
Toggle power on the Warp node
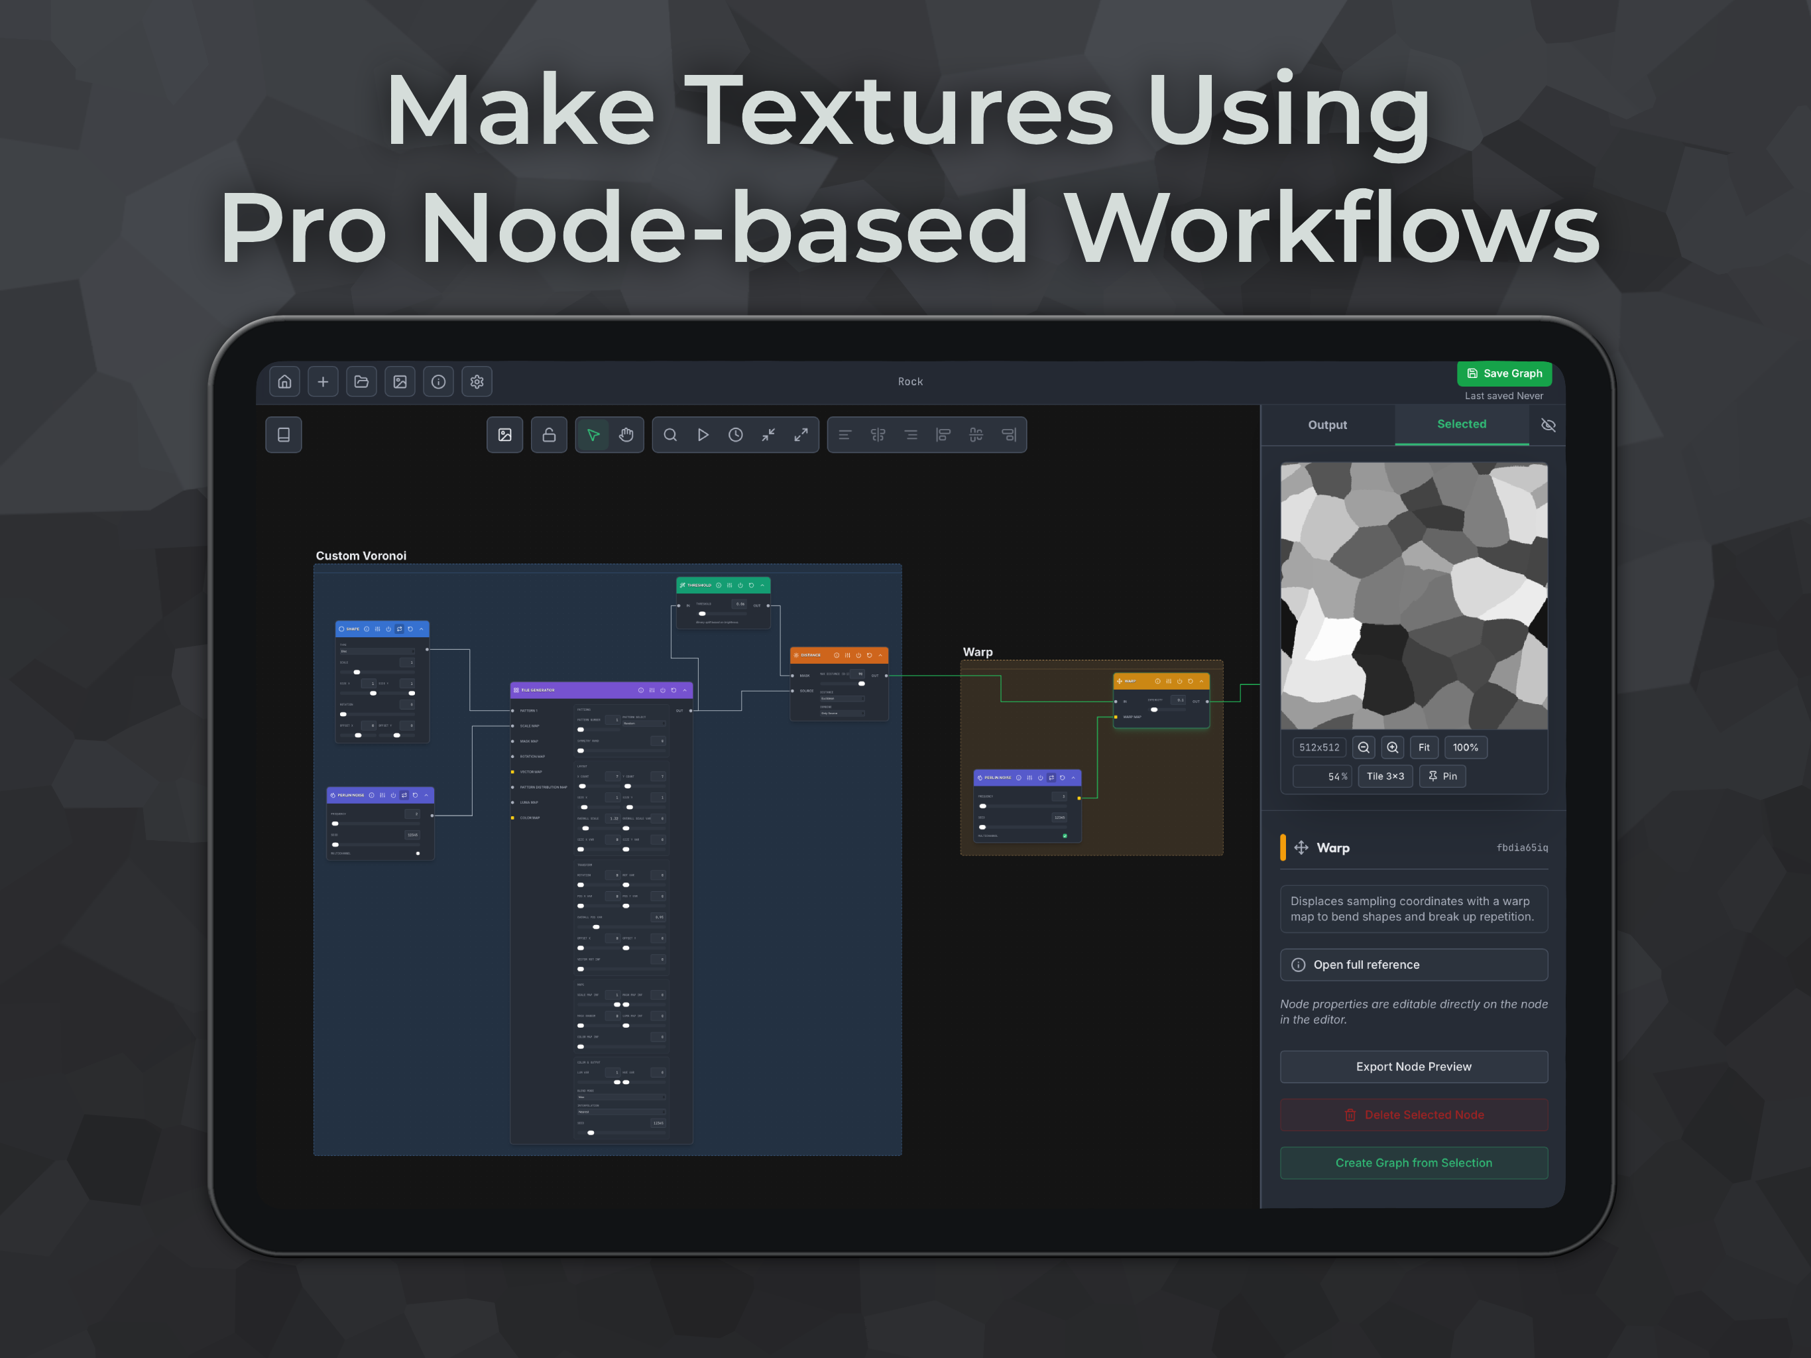(x=1179, y=682)
